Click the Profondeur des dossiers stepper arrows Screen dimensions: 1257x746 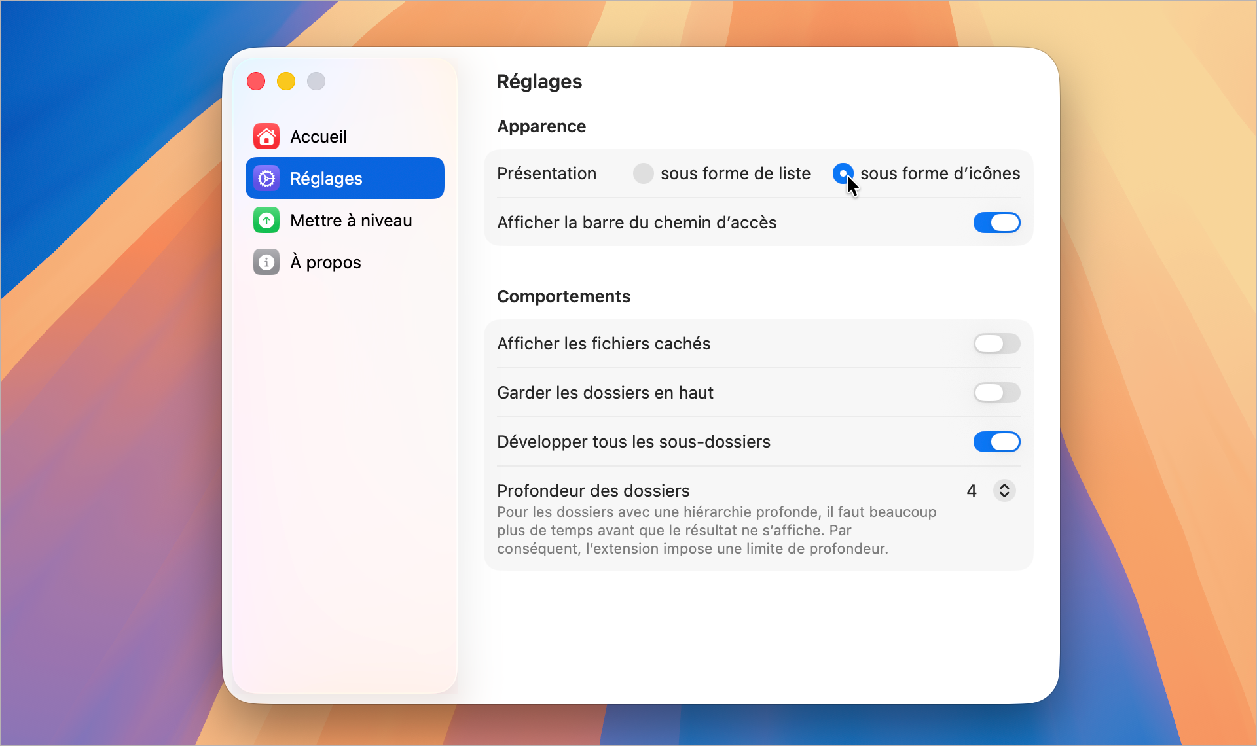coord(1004,491)
